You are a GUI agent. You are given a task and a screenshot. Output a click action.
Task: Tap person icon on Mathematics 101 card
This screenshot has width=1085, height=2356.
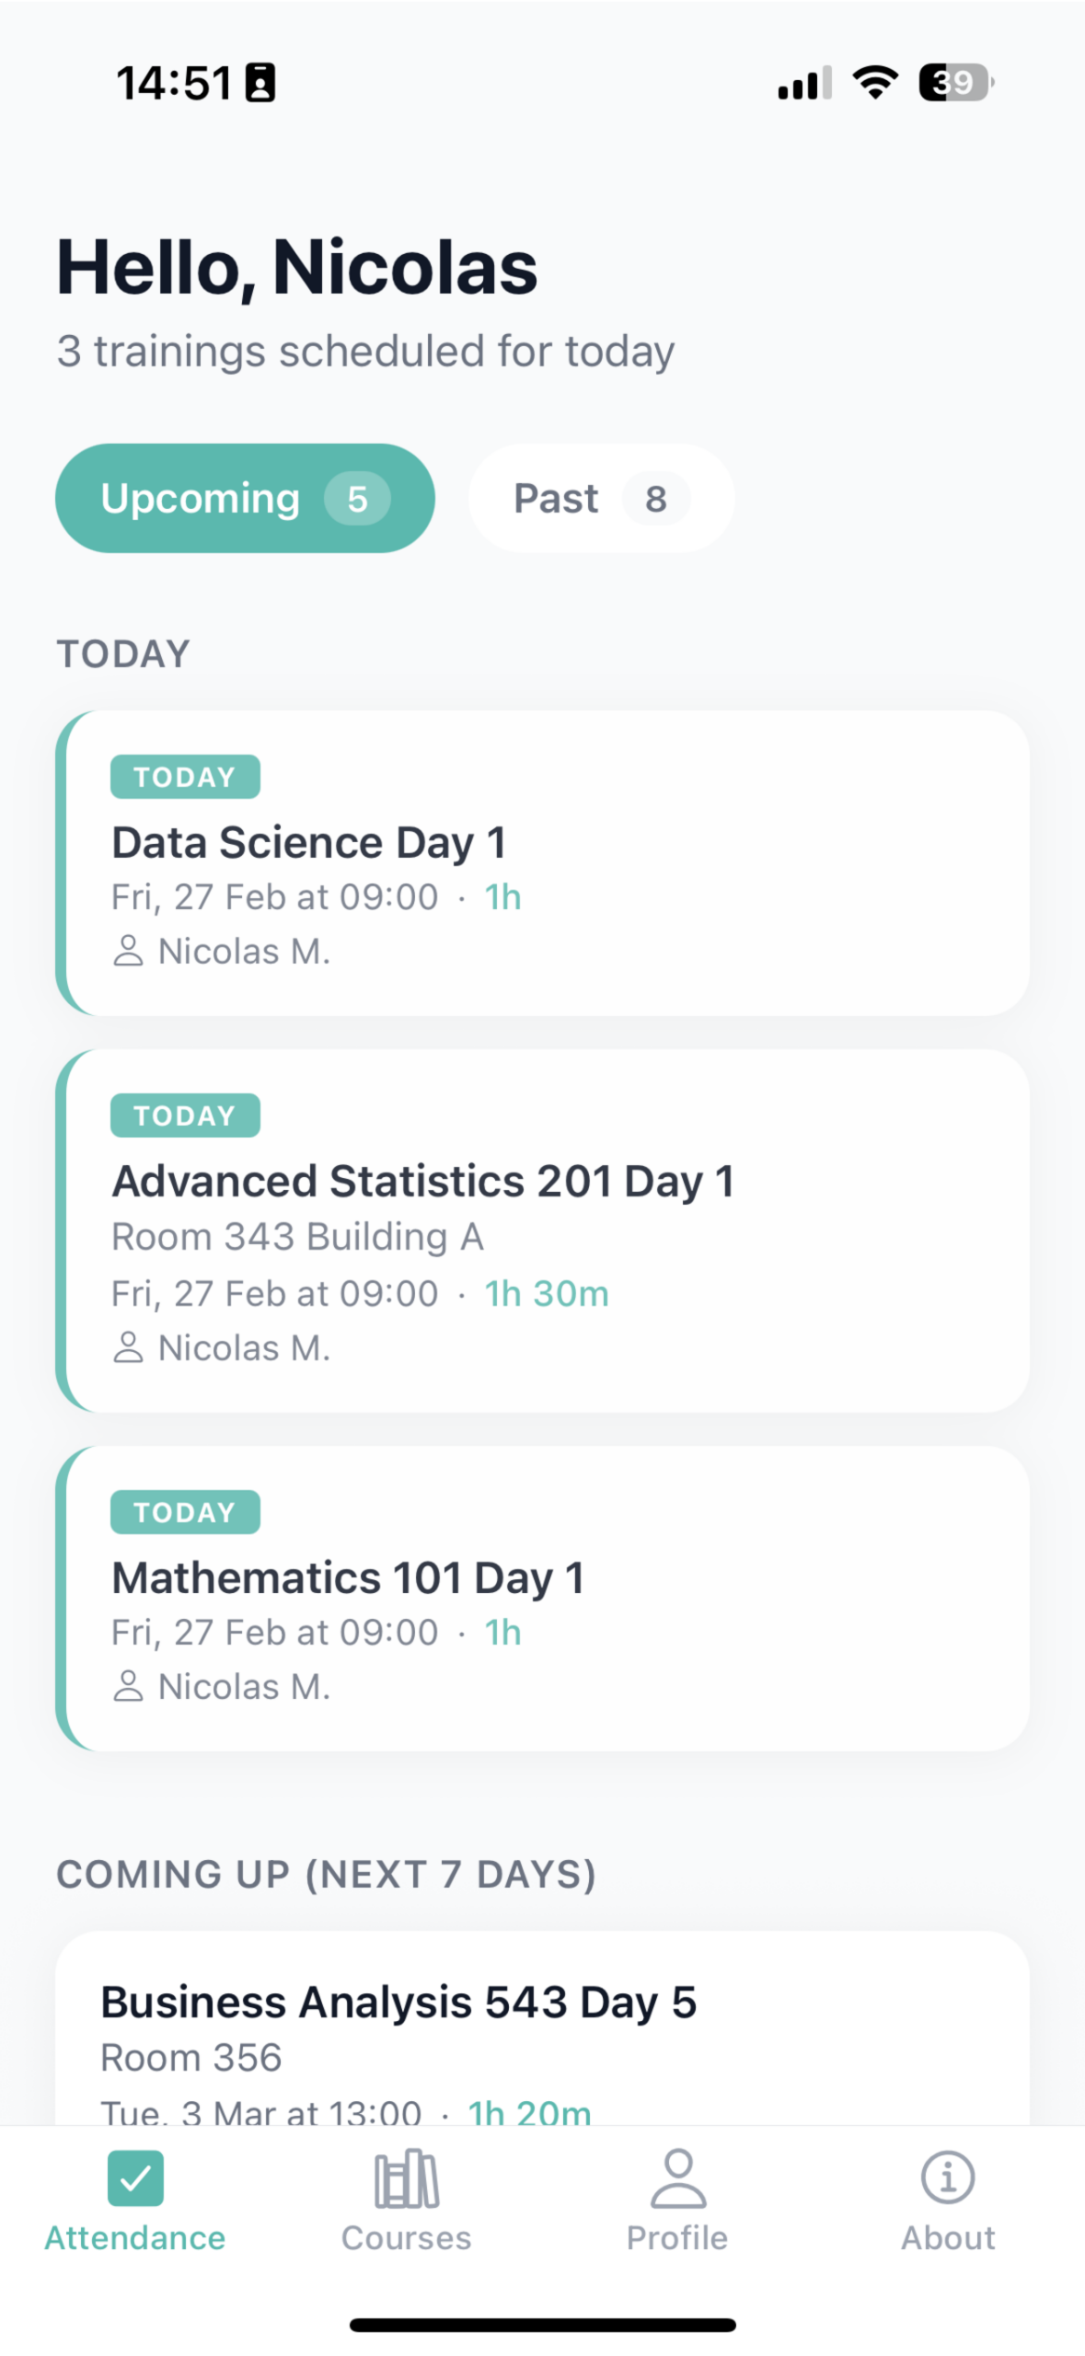coord(128,1686)
